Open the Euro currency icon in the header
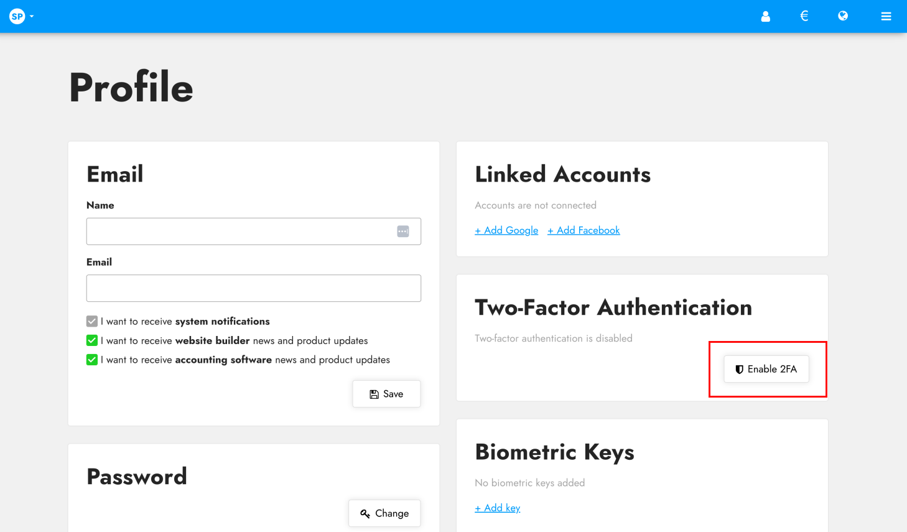907x532 pixels. point(804,16)
